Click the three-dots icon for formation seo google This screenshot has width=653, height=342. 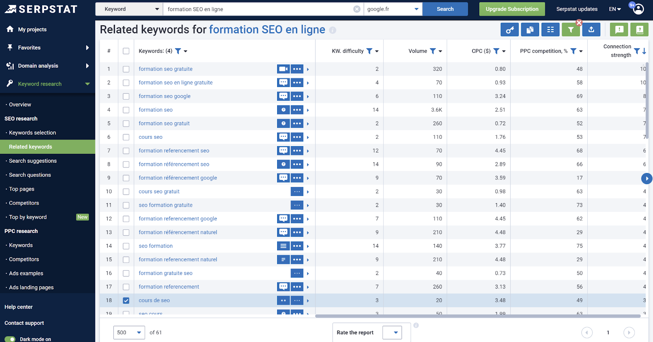click(x=297, y=96)
